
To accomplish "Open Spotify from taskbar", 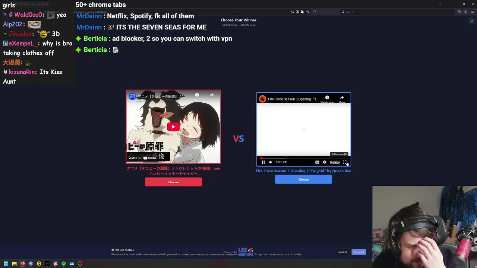I will click(63, 264).
